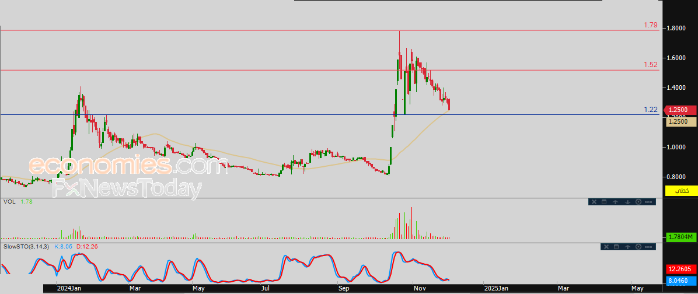Image resolution: width=698 pixels, height=294 pixels.
Task: Click the green 1.7804M volume tag
Action: tap(680, 237)
